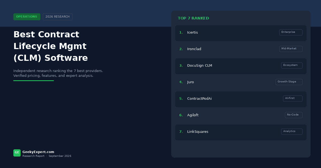This screenshot has height=168, width=321.
Task: Click rank number 4.
Action: [x=181, y=82]
